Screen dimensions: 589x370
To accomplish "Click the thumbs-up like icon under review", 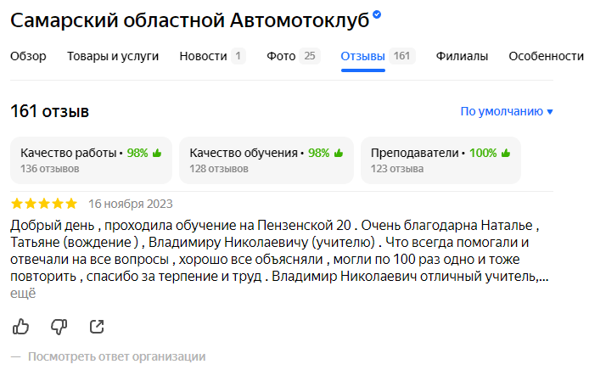I will [x=21, y=326].
